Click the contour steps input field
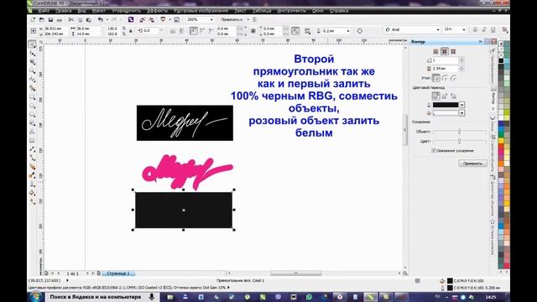Viewport: 537px width, 302px height. pos(445,60)
